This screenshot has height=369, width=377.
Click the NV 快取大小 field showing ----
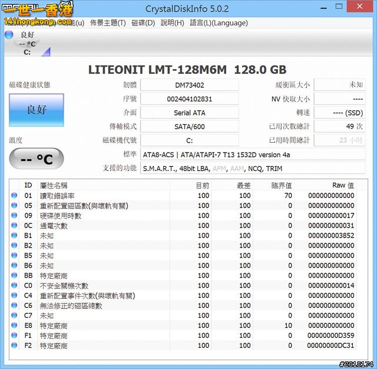340,98
